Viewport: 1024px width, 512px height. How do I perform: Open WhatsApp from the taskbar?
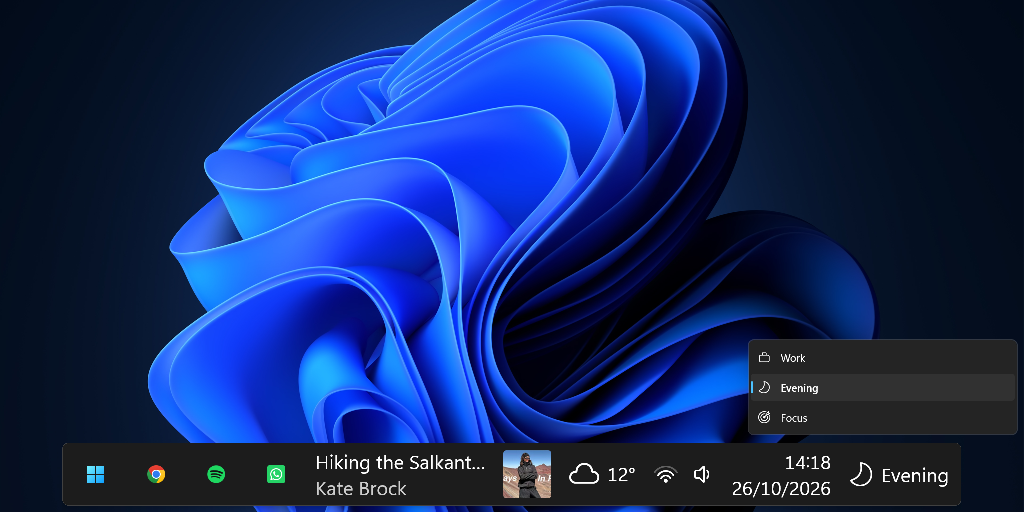click(x=276, y=474)
